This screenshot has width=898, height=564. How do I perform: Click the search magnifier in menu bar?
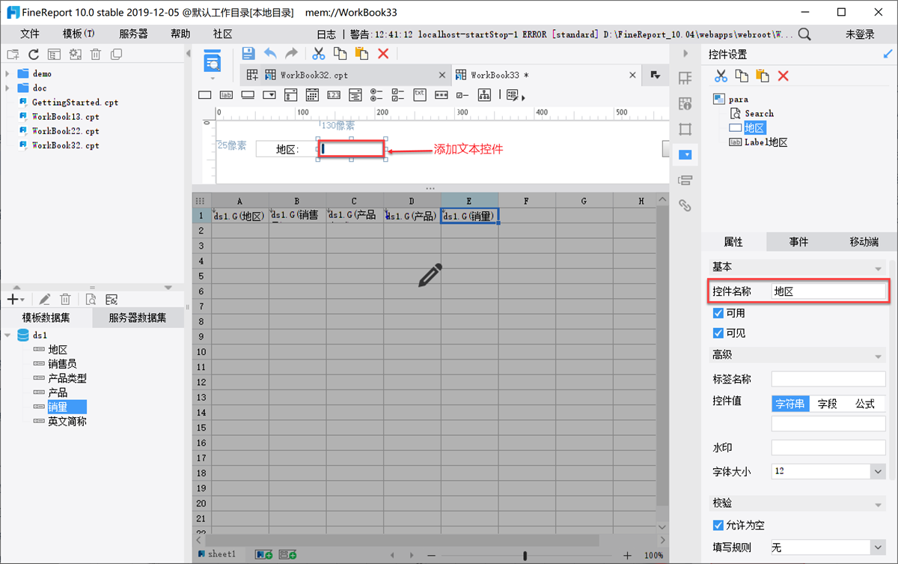point(804,34)
